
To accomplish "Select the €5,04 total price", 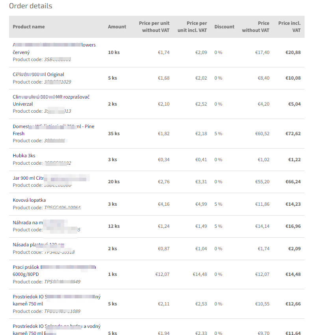I will tap(295, 104).
